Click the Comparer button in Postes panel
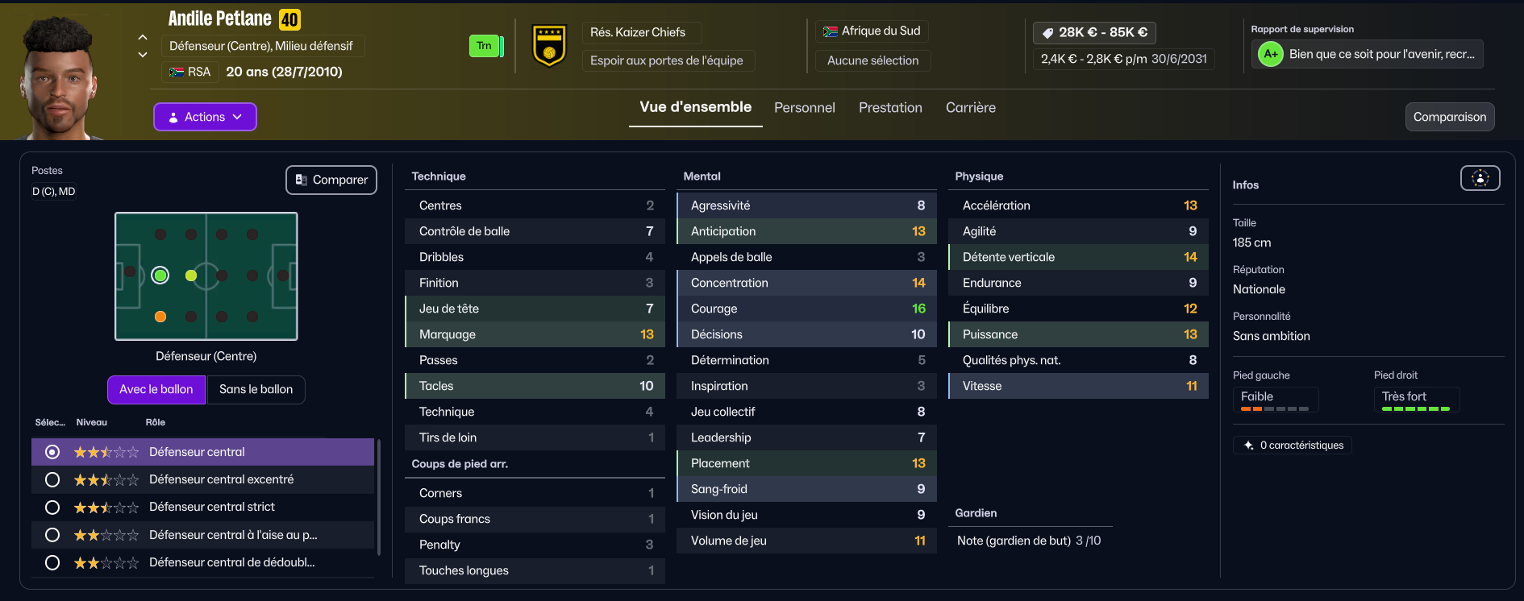This screenshot has width=1524, height=601. [331, 180]
